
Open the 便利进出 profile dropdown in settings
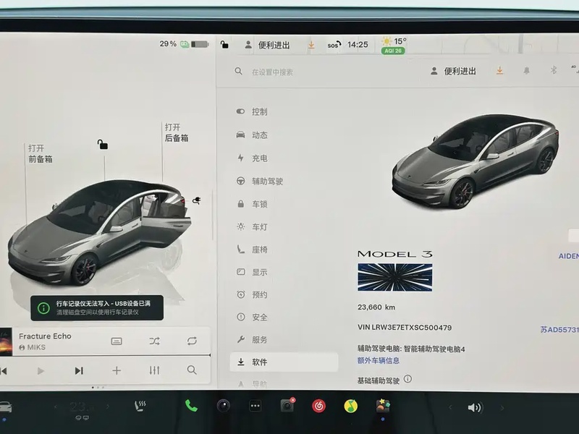[x=453, y=71]
